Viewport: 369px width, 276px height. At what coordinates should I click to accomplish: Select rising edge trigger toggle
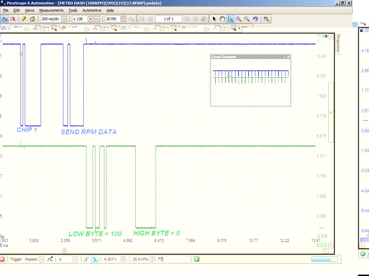click(x=86, y=259)
